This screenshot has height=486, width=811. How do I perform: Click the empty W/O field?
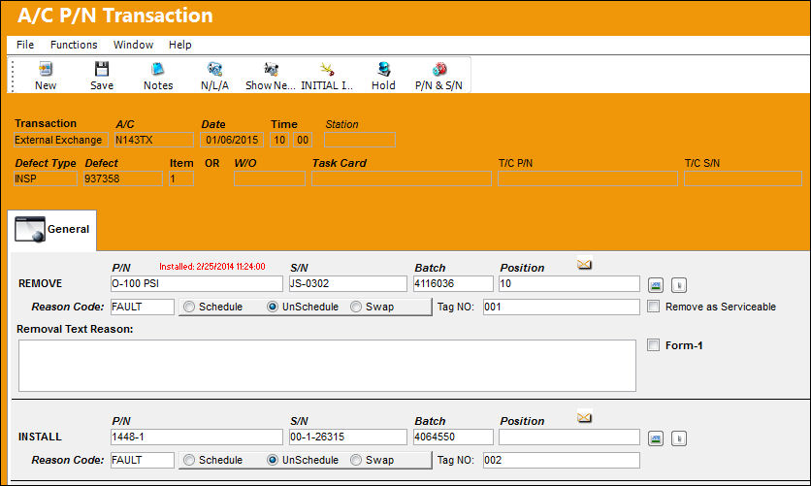tap(270, 178)
